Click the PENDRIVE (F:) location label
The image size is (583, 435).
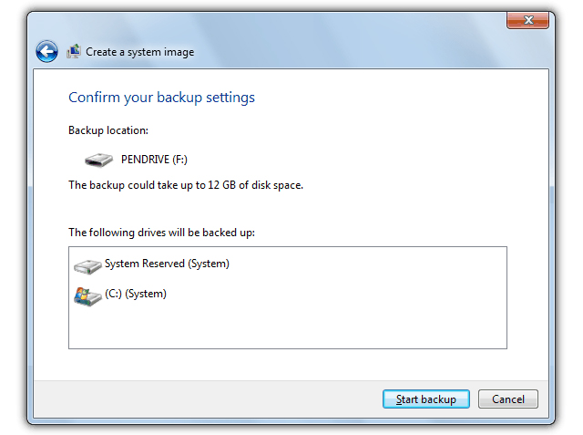coord(154,159)
